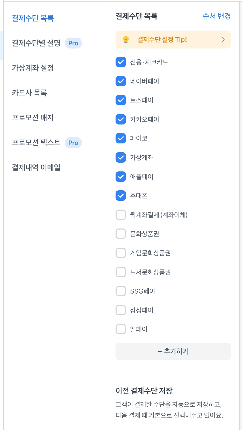Image resolution: width=242 pixels, height=430 pixels.
Task: Enable the SSG페이 payment option
Action: 121,291
